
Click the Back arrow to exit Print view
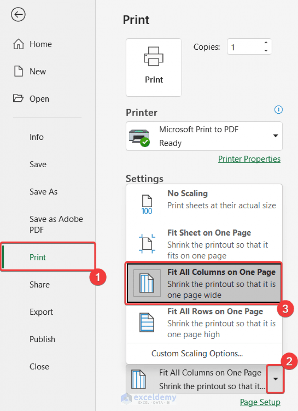click(x=18, y=15)
